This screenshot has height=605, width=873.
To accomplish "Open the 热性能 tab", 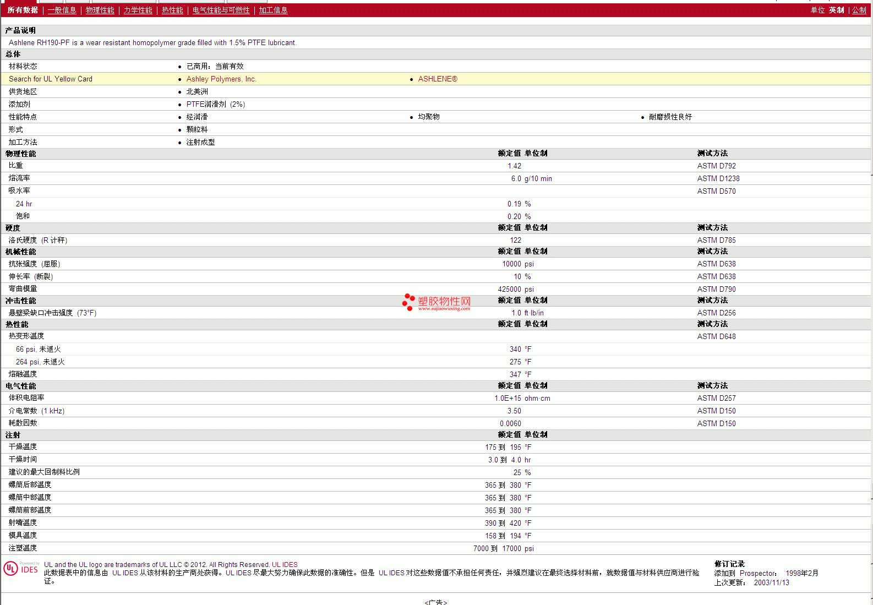I will pyautogui.click(x=172, y=10).
